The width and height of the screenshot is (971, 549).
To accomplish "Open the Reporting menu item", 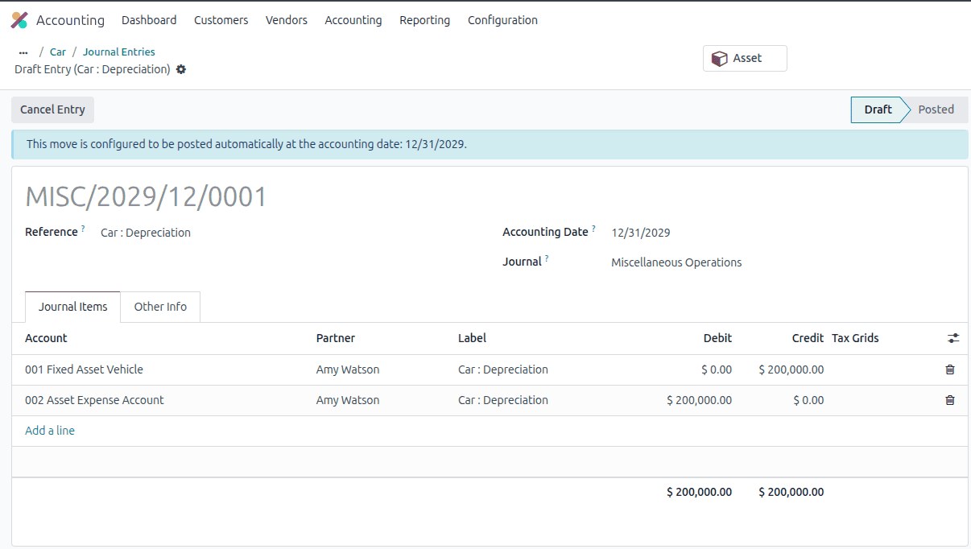I will tap(424, 20).
